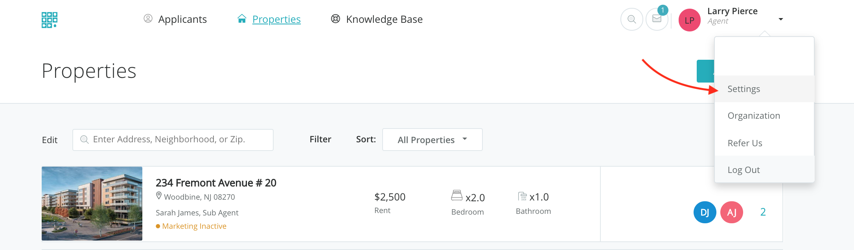Click the Applicants person icon
Viewport: 854px width, 250px height.
(148, 18)
